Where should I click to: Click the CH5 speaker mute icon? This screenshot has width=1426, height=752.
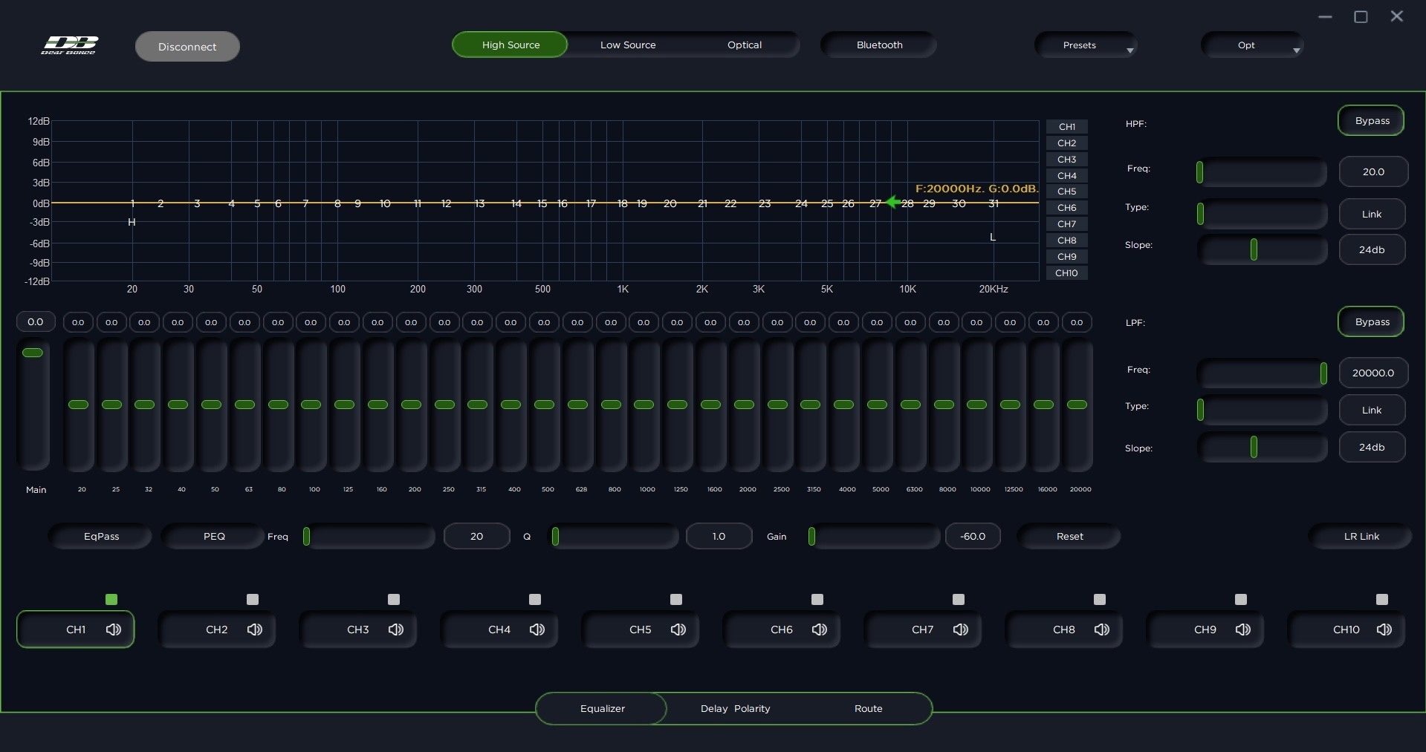tap(678, 630)
